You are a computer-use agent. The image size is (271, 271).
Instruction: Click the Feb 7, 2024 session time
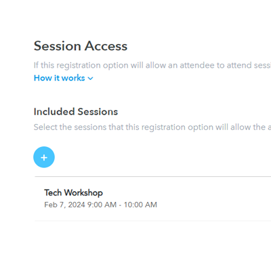point(100,205)
